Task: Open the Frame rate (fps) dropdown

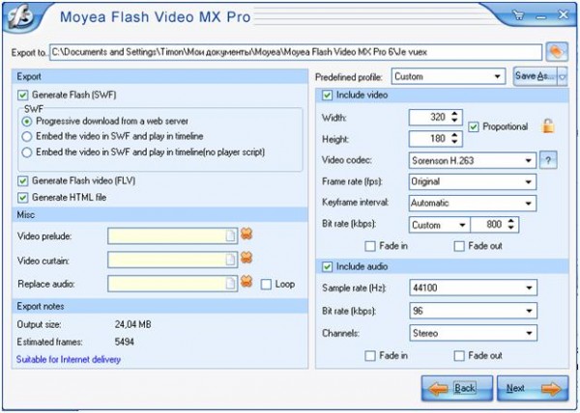Action: point(473,182)
